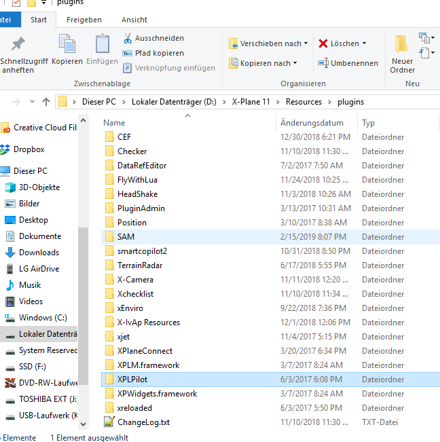Click the X-Plane 11 breadcrumb

[x=251, y=102]
